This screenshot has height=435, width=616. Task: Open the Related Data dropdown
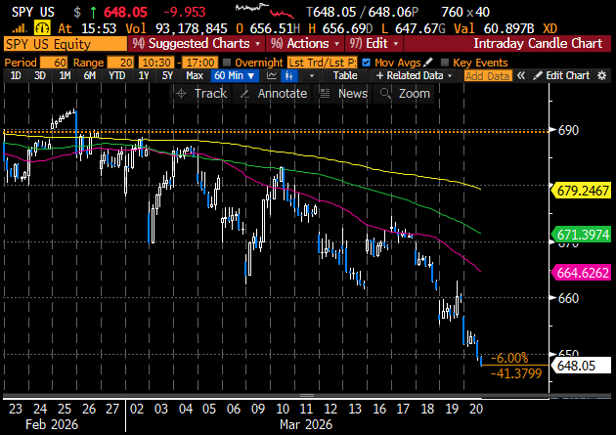[414, 76]
